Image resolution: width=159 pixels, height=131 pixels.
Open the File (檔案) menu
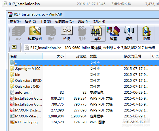pyautogui.click(x=15, y=22)
